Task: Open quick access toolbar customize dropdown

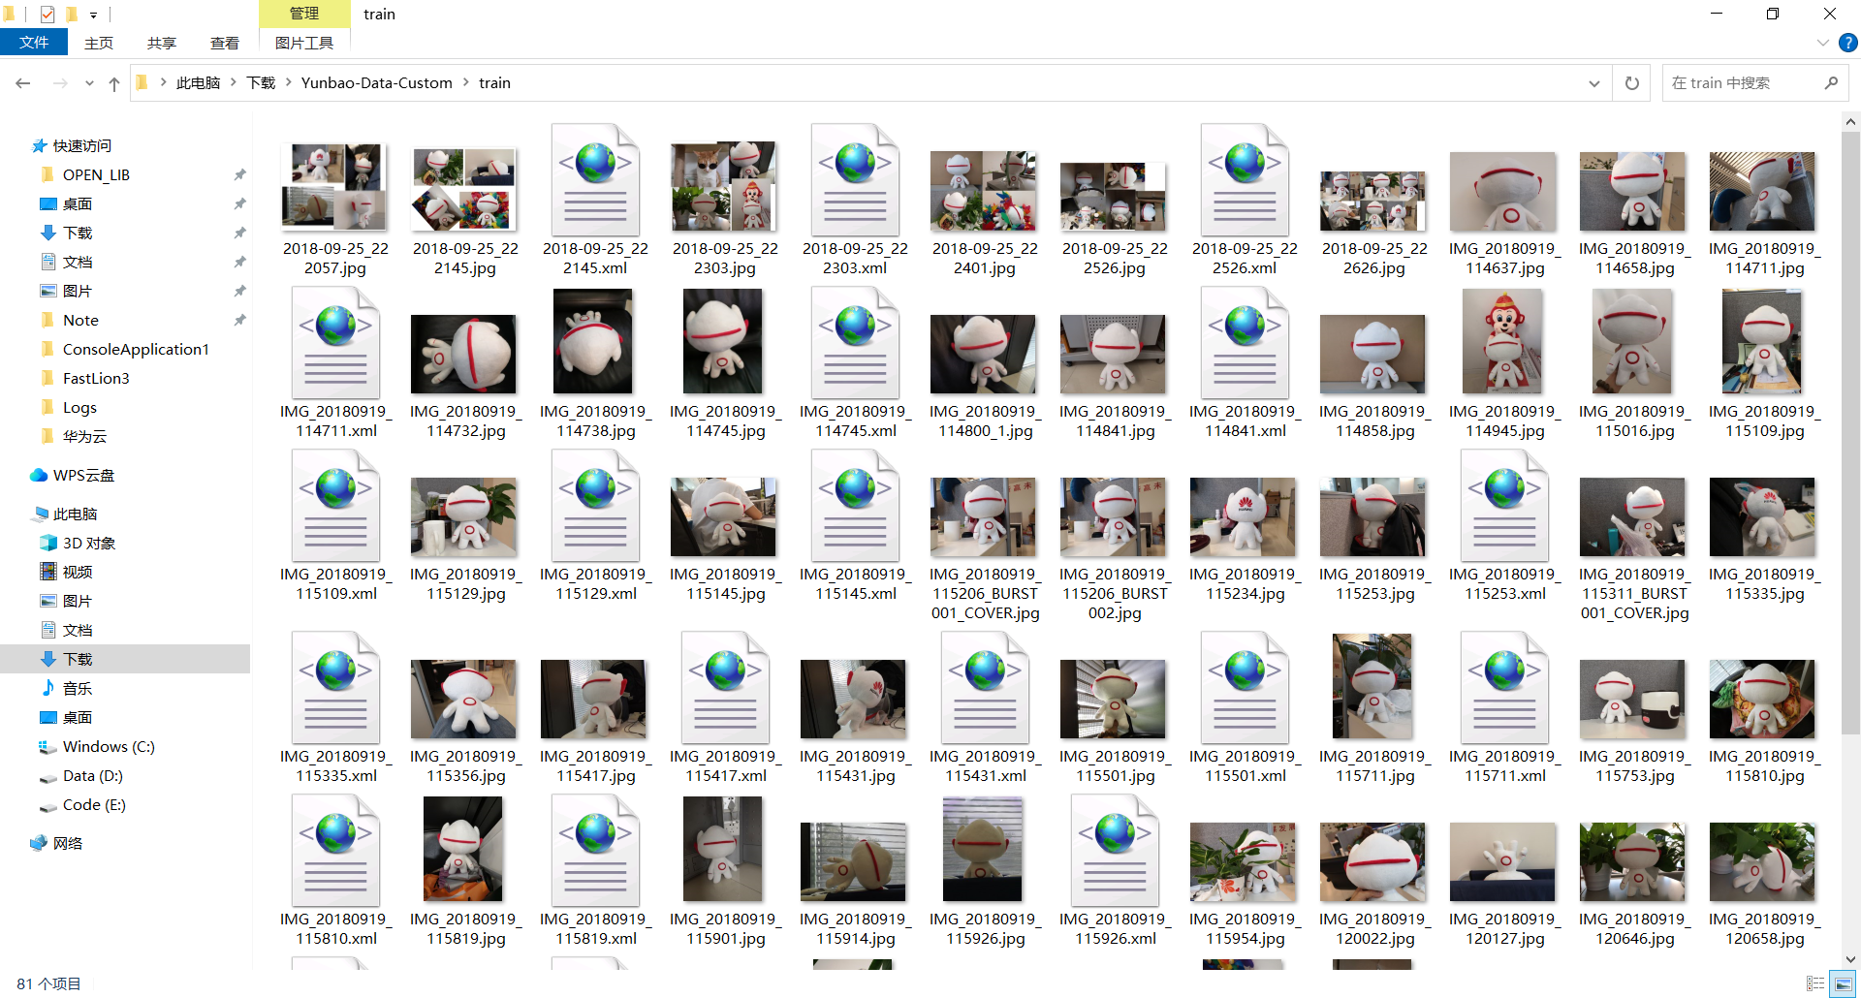Action: coord(93,15)
